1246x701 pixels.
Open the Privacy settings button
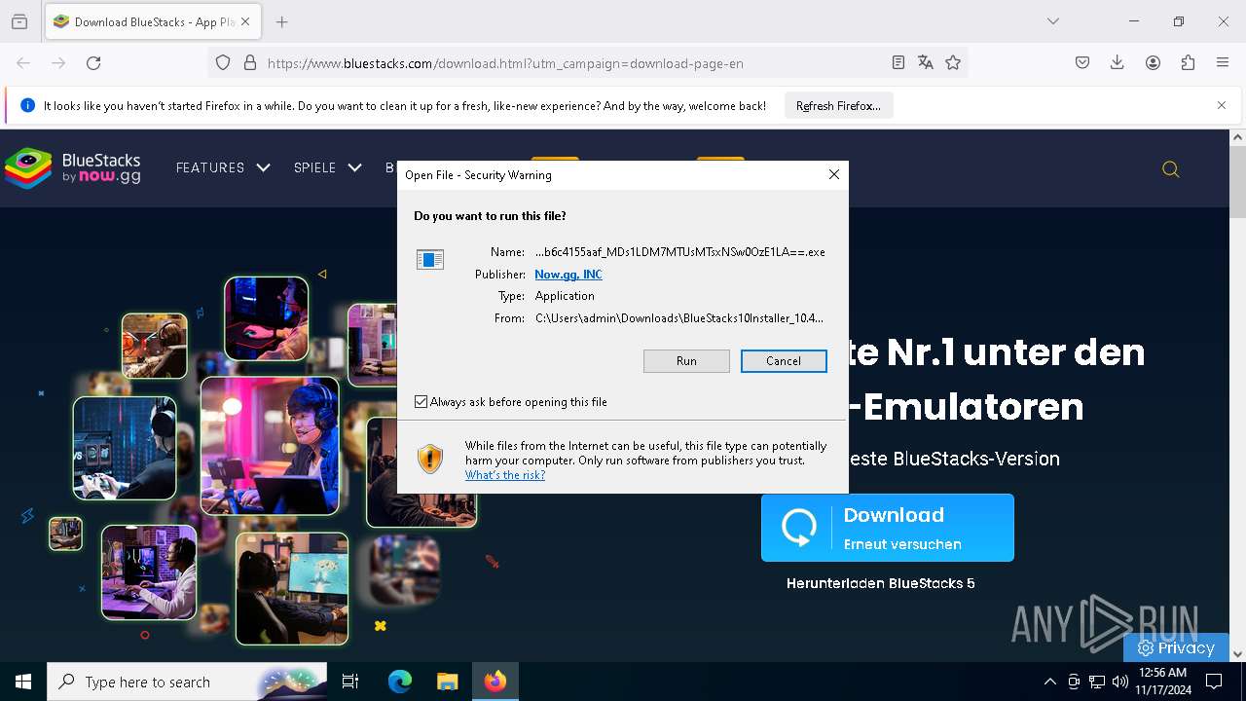(x=1176, y=647)
